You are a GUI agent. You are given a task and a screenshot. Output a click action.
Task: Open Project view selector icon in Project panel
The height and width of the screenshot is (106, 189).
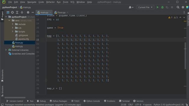[x=8, y=12]
